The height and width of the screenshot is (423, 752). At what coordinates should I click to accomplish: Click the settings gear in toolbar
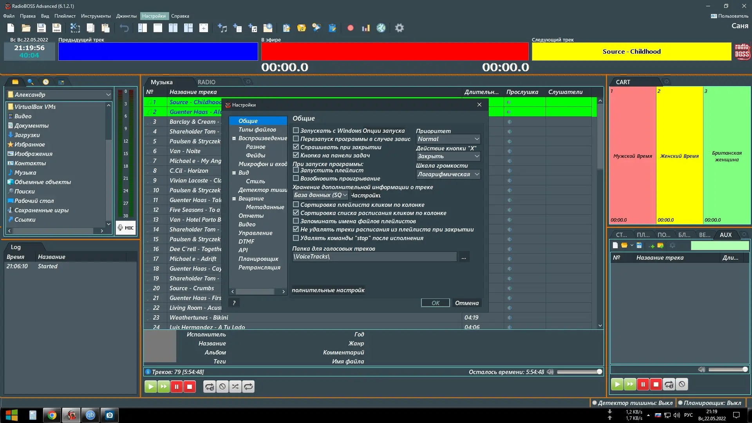pyautogui.click(x=399, y=28)
